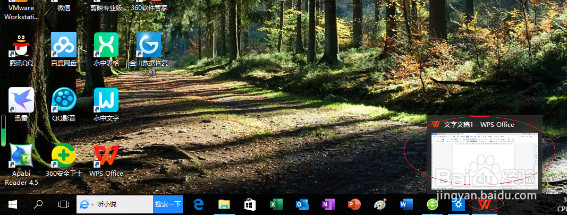Open Paint palette icon in taskbar
Viewport: 567px width, 215px height.
tap(380, 204)
